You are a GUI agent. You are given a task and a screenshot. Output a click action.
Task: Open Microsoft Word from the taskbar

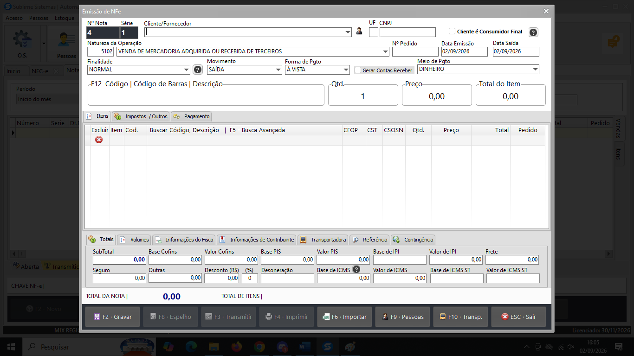coord(305,346)
